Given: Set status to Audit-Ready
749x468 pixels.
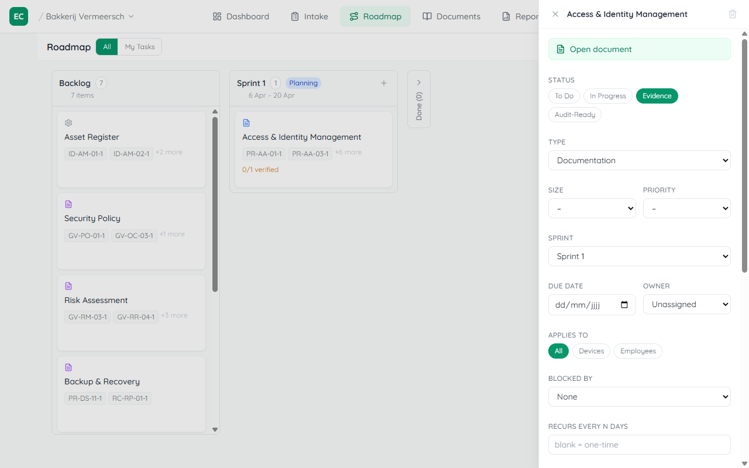Looking at the screenshot, I should [x=575, y=115].
